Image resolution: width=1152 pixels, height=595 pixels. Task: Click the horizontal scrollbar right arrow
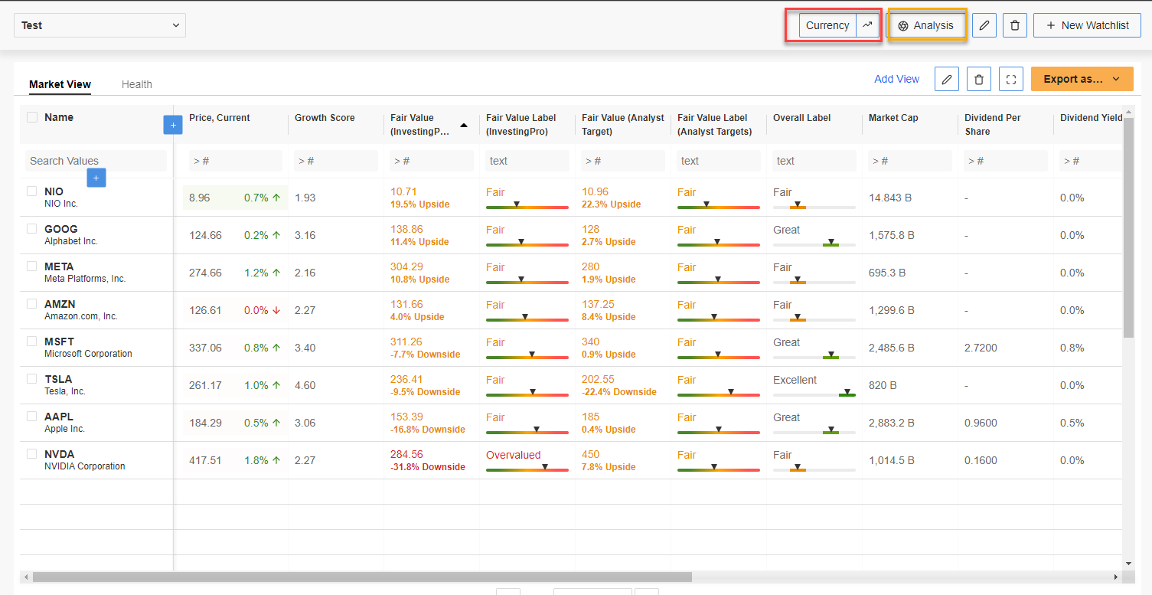(x=1117, y=577)
